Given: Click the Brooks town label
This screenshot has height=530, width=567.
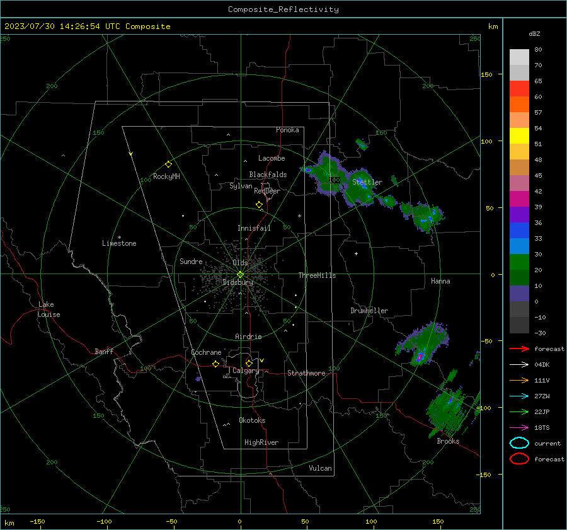Looking at the screenshot, I should pos(448,441).
